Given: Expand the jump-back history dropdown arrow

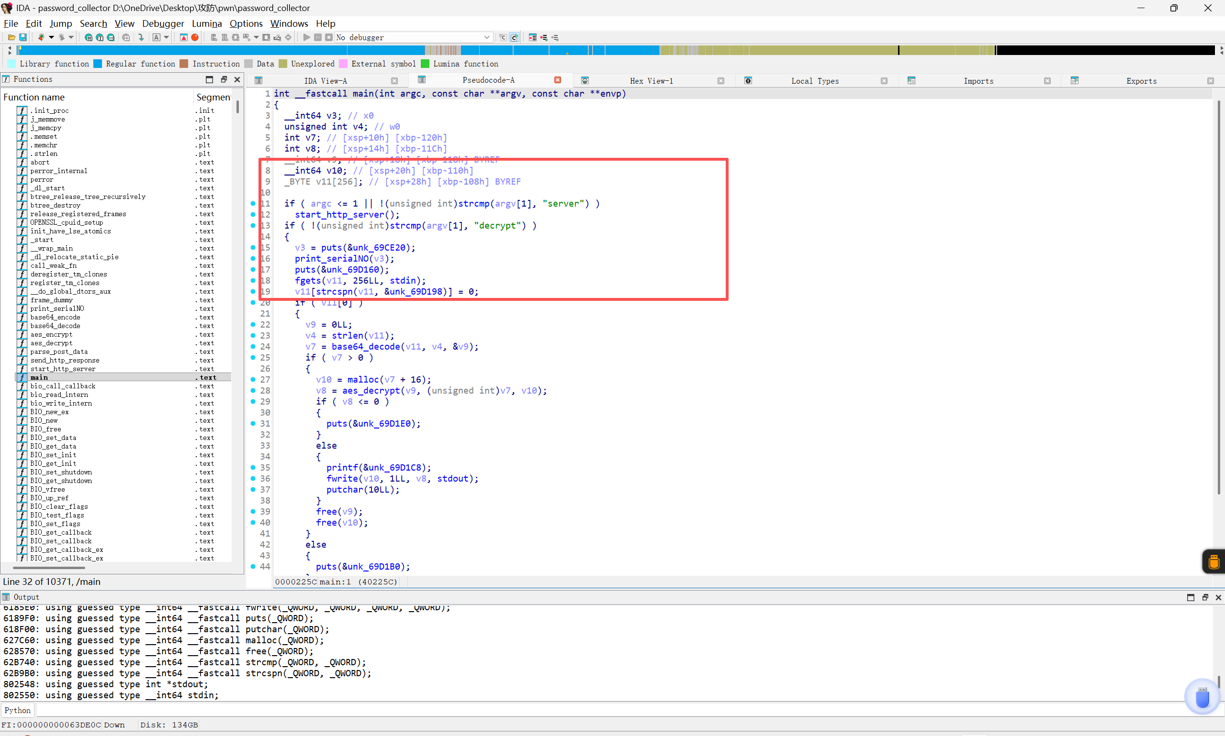Looking at the screenshot, I should pos(51,37).
